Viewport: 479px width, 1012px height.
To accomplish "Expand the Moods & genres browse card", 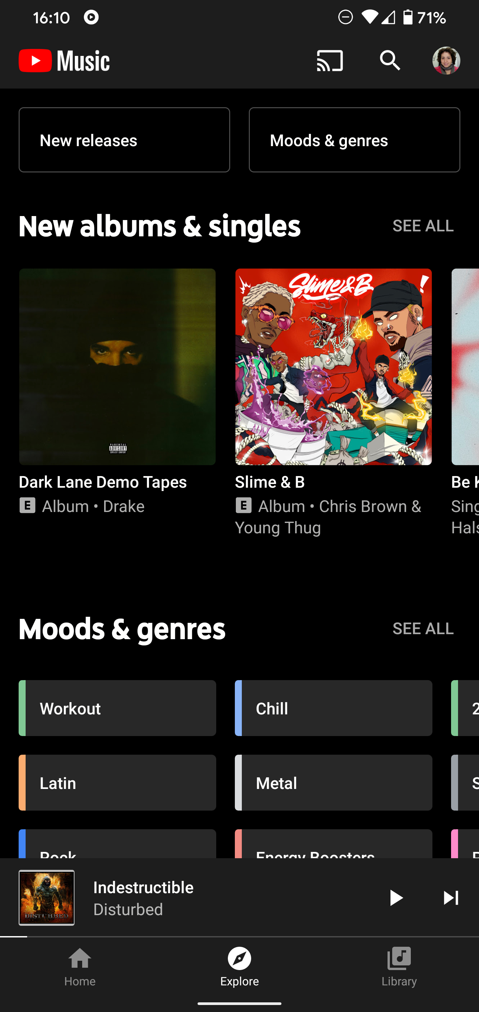I will click(x=354, y=140).
